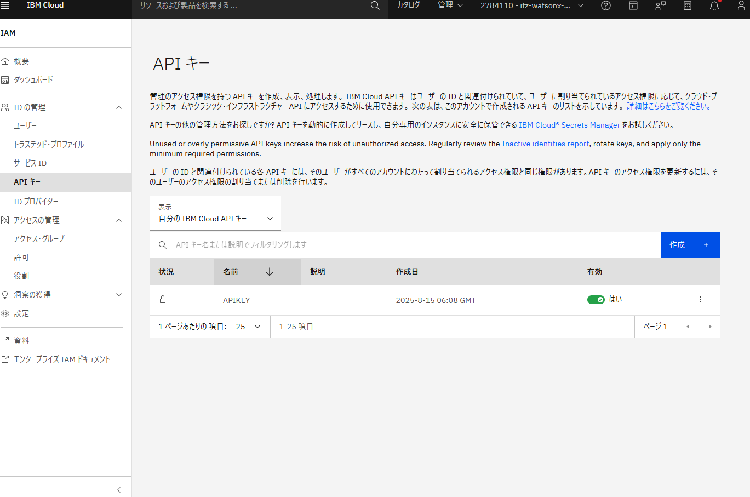
Task: Click the filter search magnifier icon
Action: (x=163, y=245)
